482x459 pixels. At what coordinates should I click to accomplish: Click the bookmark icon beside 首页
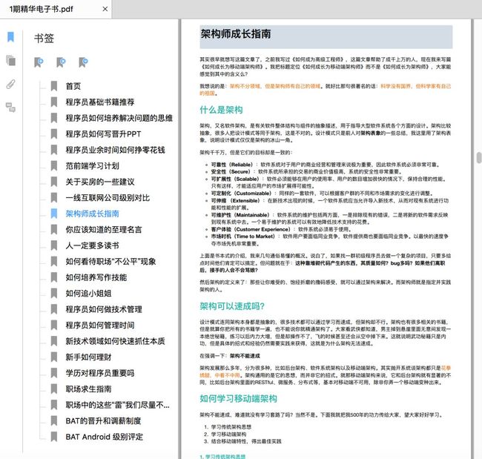point(54,86)
